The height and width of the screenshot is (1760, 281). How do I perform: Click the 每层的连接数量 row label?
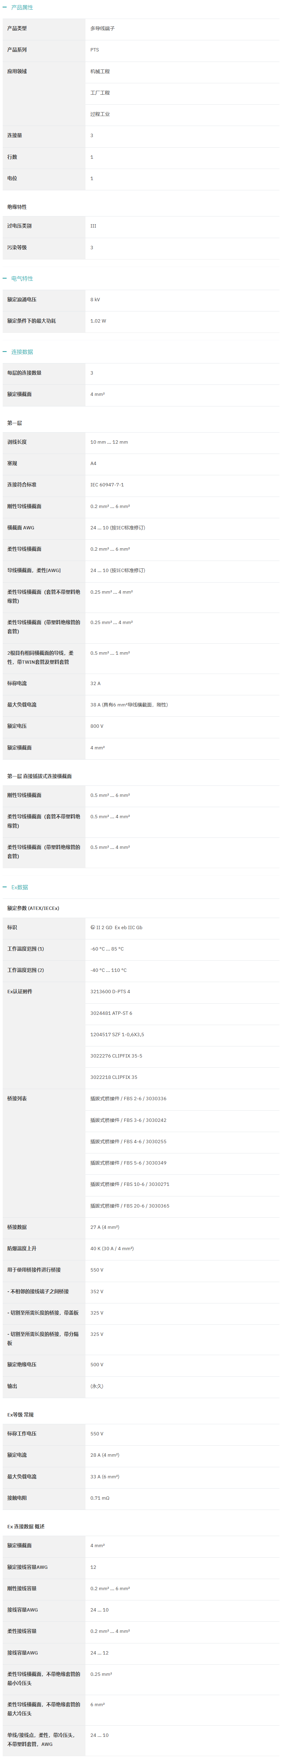click(25, 373)
